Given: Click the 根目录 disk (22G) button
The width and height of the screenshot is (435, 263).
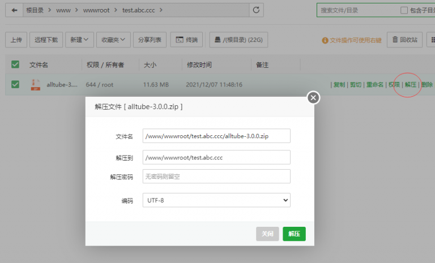Looking at the screenshot, I should pos(238,40).
